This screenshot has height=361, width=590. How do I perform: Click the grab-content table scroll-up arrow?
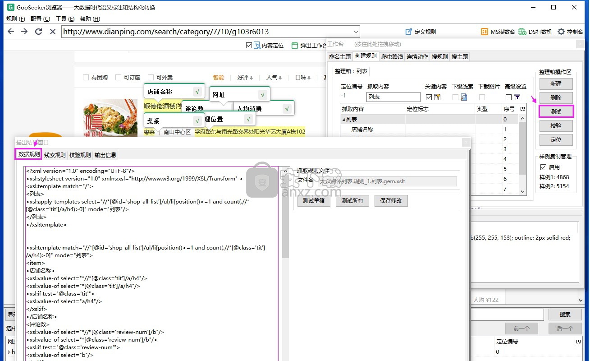(x=523, y=118)
